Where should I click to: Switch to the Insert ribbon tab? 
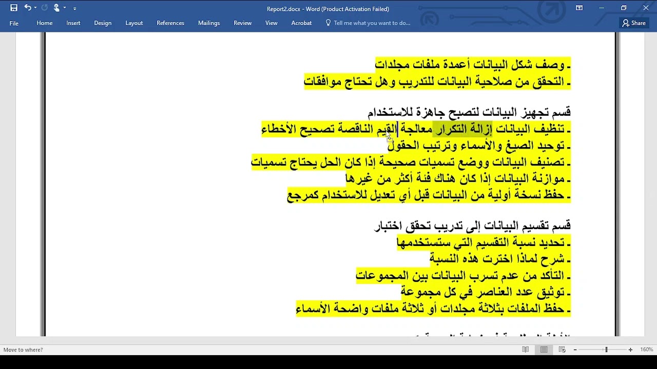point(73,23)
